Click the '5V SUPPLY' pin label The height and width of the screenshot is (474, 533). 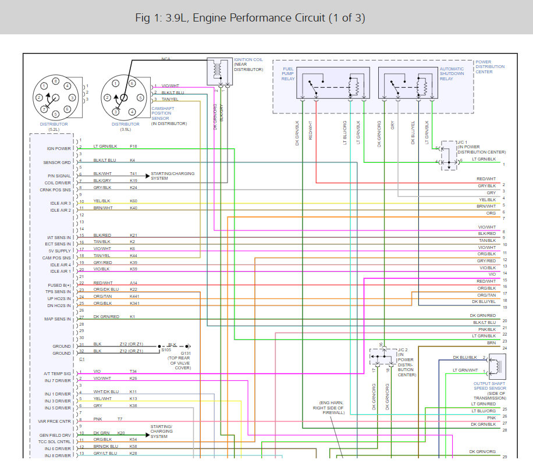60,251
